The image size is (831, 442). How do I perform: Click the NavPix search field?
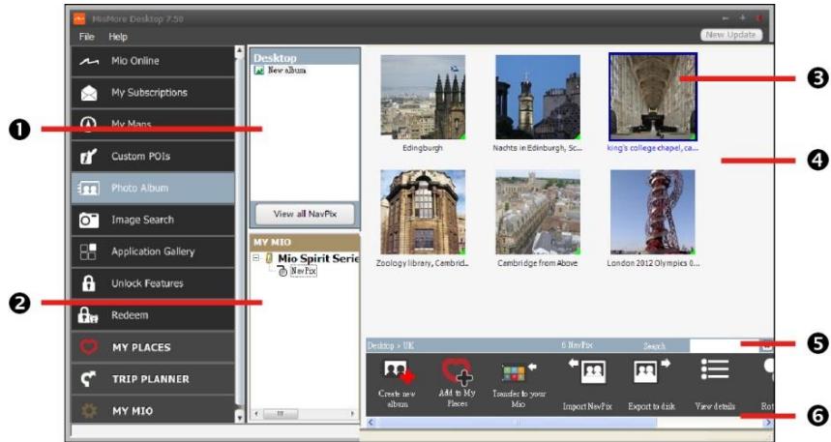(x=725, y=345)
